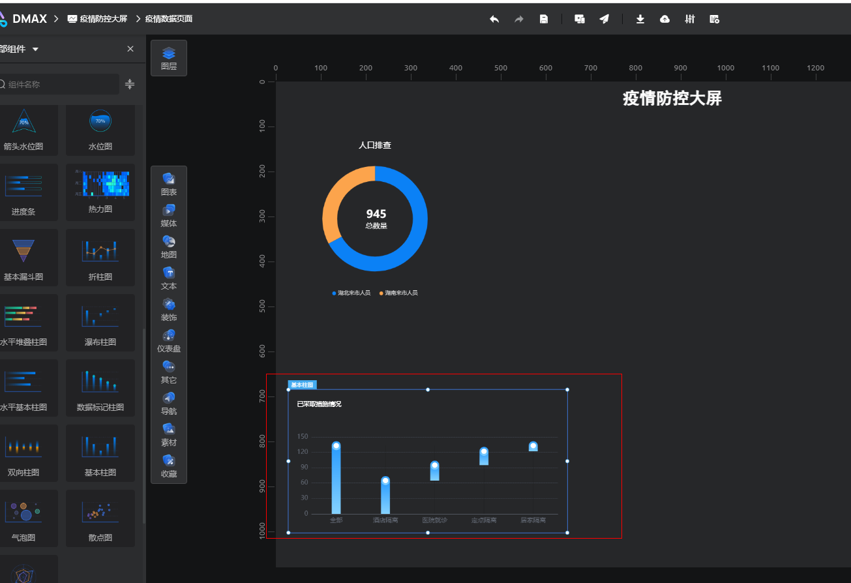
Task: Open the page configuration gear icon
Action: pos(715,19)
